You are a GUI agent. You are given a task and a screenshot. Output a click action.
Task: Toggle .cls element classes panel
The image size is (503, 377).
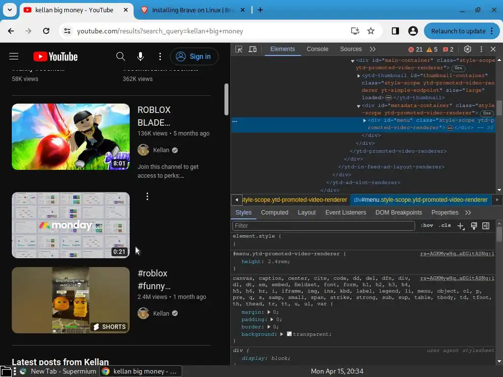(x=445, y=226)
